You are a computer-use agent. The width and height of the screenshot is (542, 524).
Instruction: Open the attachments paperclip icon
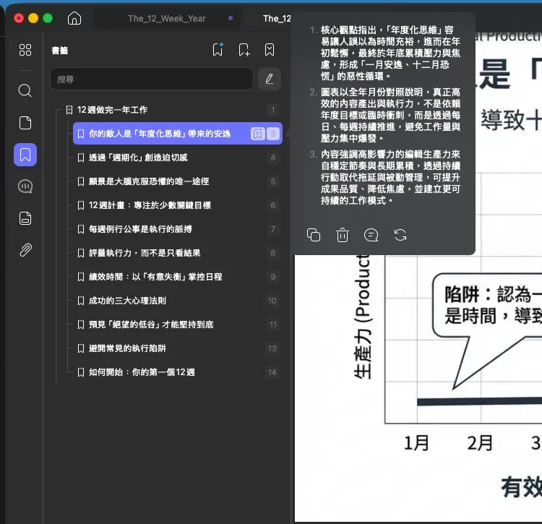[x=25, y=250]
